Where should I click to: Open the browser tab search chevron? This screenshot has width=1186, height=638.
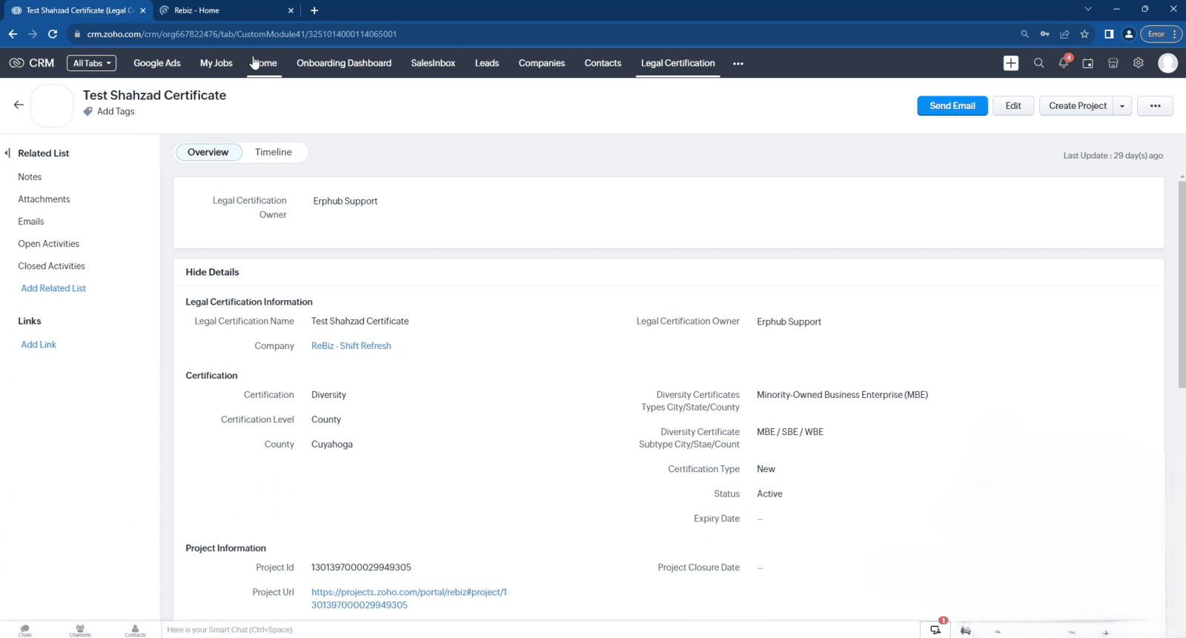(1087, 10)
